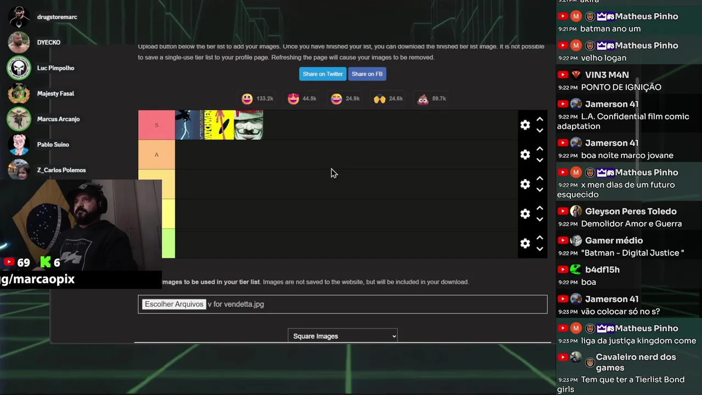React with raised hands emoji 24.6k

point(380,99)
